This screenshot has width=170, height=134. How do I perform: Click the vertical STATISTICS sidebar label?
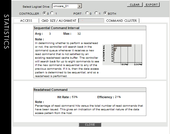(x=6, y=31)
